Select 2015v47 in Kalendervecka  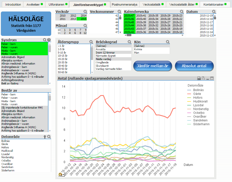(129, 16)
